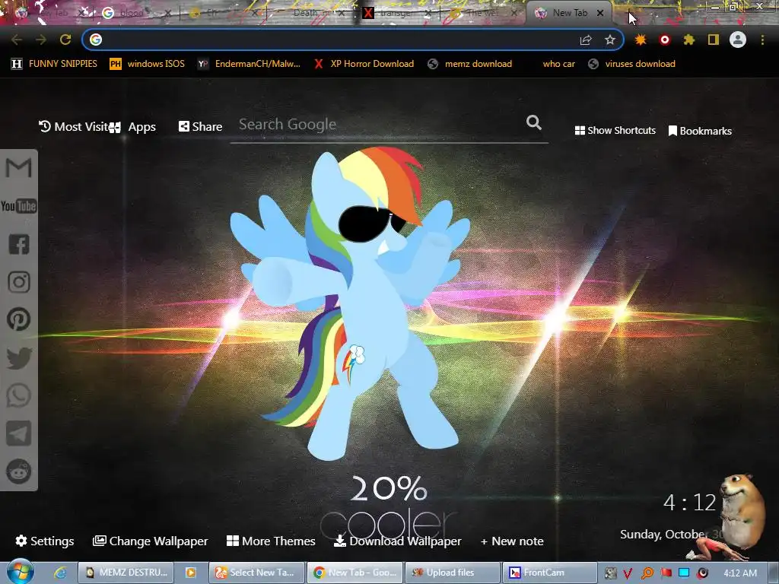This screenshot has width=779, height=584.
Task: Open Chrome's three-dot menu
Action: [x=762, y=40]
